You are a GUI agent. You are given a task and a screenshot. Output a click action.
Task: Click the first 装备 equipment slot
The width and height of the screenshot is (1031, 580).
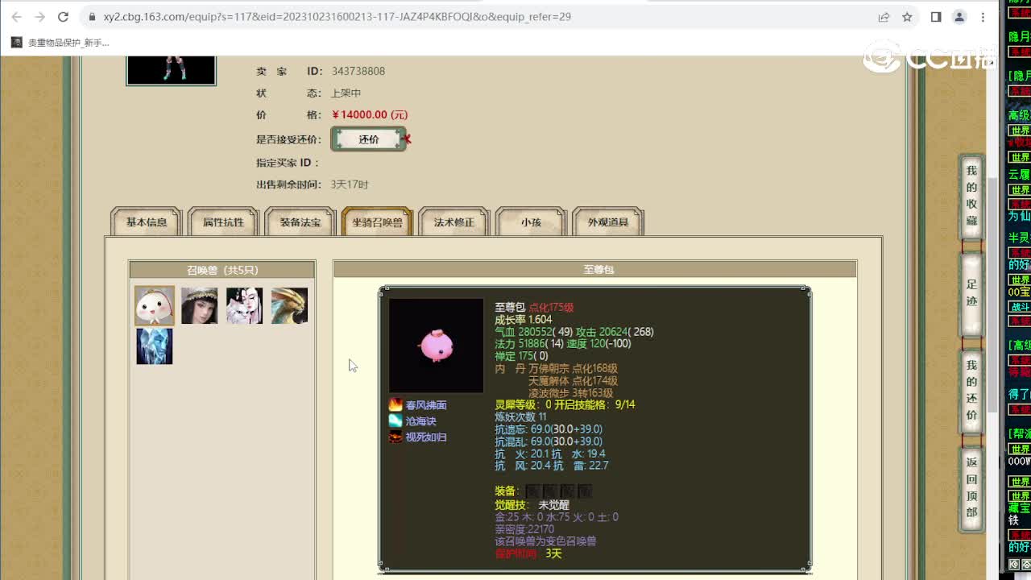coord(532,491)
